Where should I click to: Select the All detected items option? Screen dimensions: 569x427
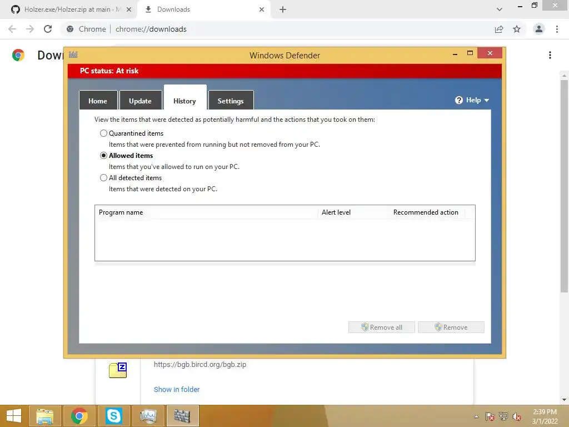tap(103, 177)
